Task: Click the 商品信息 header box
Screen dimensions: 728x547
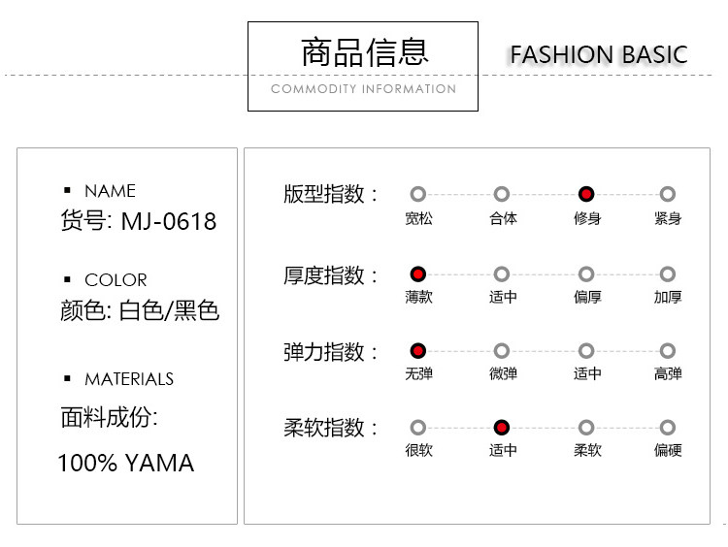Action: pyautogui.click(x=363, y=66)
